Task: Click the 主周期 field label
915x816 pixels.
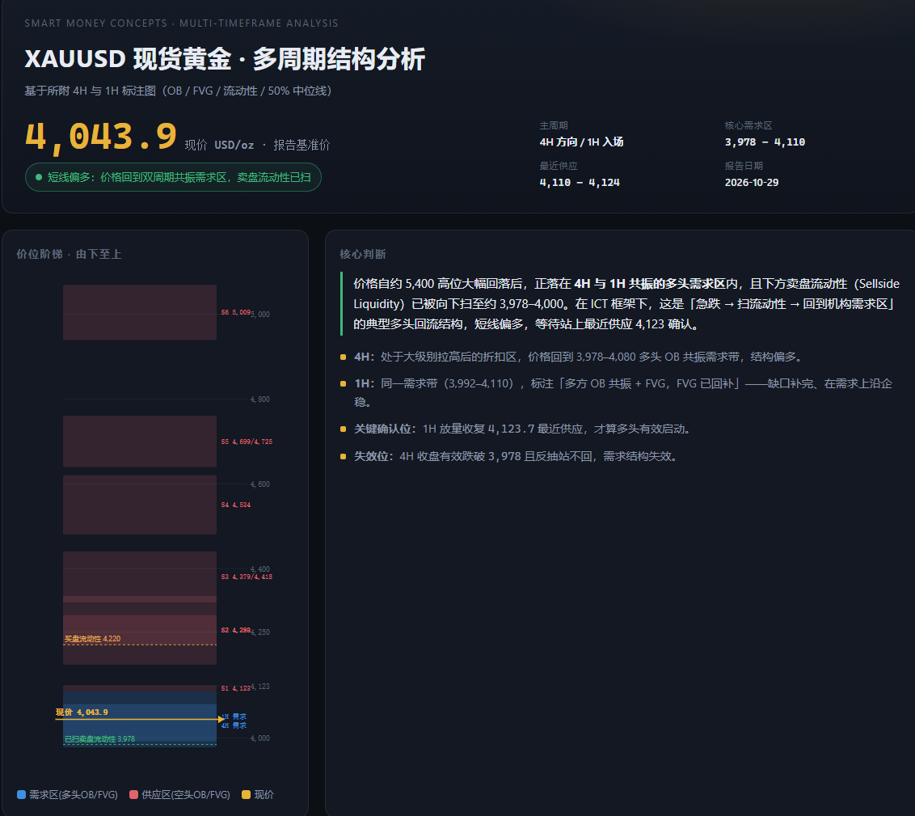Action: tap(554, 125)
